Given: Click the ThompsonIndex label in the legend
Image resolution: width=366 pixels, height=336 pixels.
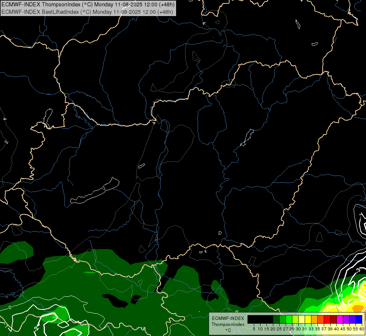Looking at the screenshot, I should click(x=228, y=324).
